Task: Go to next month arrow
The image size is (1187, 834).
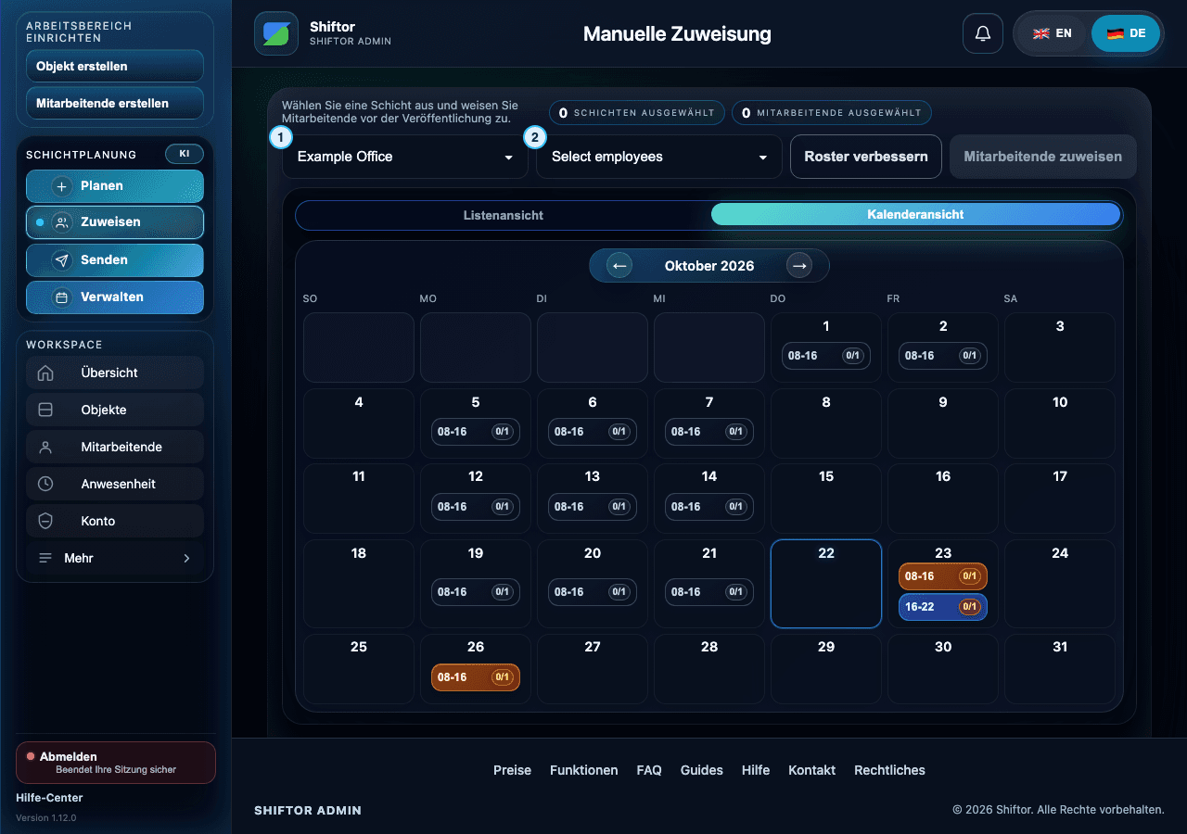Action: tap(799, 266)
